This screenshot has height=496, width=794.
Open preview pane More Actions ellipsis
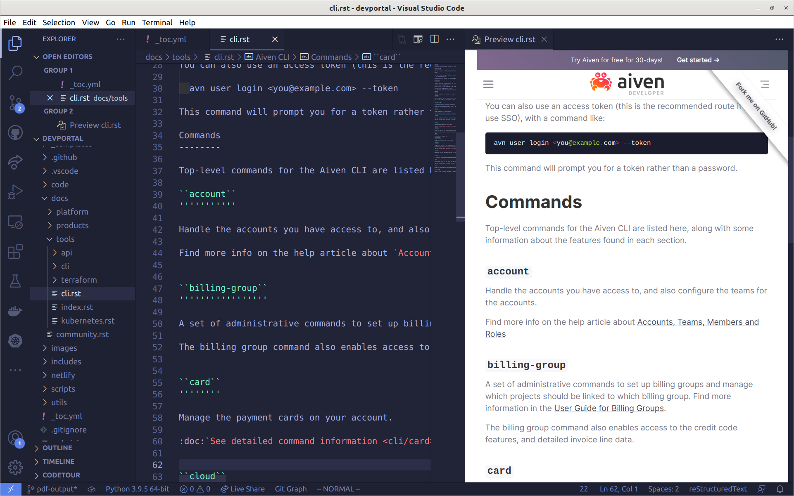pyautogui.click(x=780, y=39)
